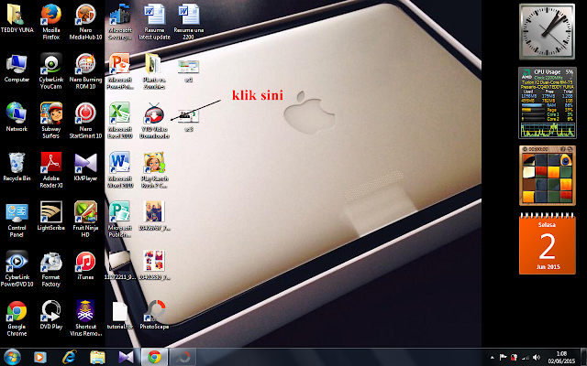Open the 1127... image file
The width and height of the screenshot is (587, 366).
120,265
